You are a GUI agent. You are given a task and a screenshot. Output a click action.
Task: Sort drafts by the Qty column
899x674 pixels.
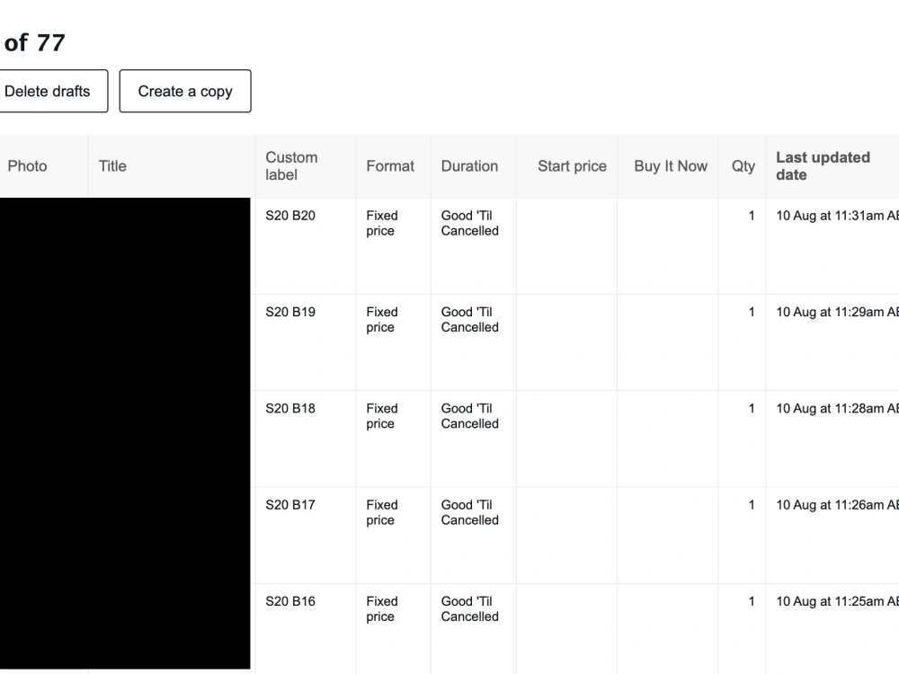tap(741, 166)
